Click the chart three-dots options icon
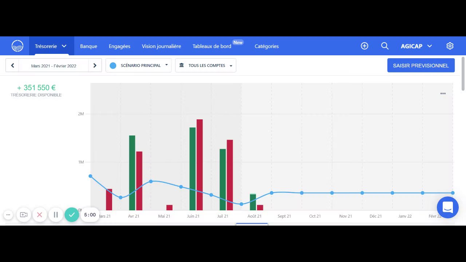The image size is (466, 262). pyautogui.click(x=443, y=94)
